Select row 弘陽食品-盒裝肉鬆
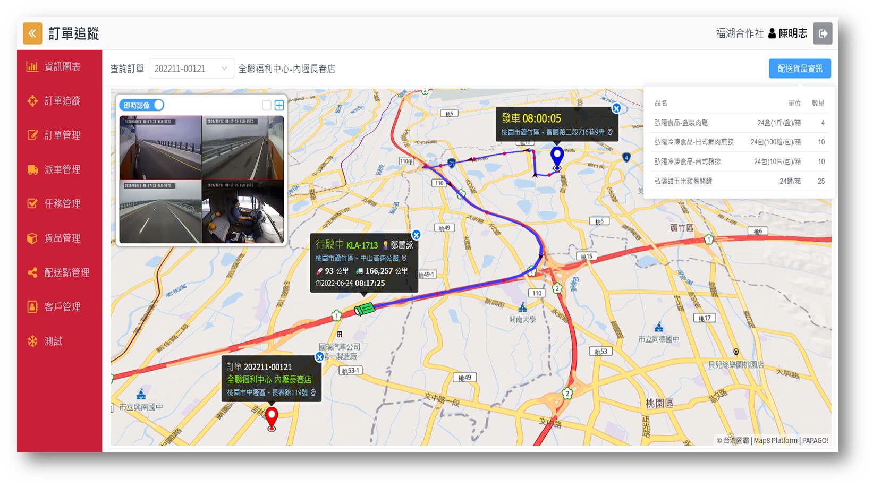873x487 pixels. click(739, 123)
